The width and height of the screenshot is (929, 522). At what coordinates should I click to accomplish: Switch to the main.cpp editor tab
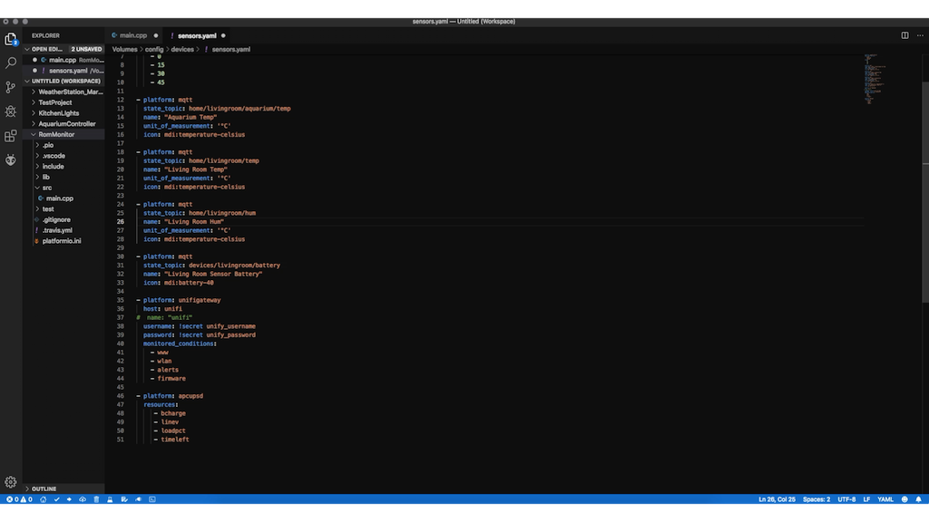[133, 35]
